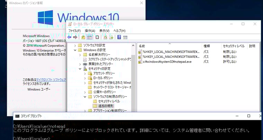Screen dimensions: 263x140
Task: Open the マイクロソフト ソフトウェア license link in winver
Action: click(x=51, y=80)
